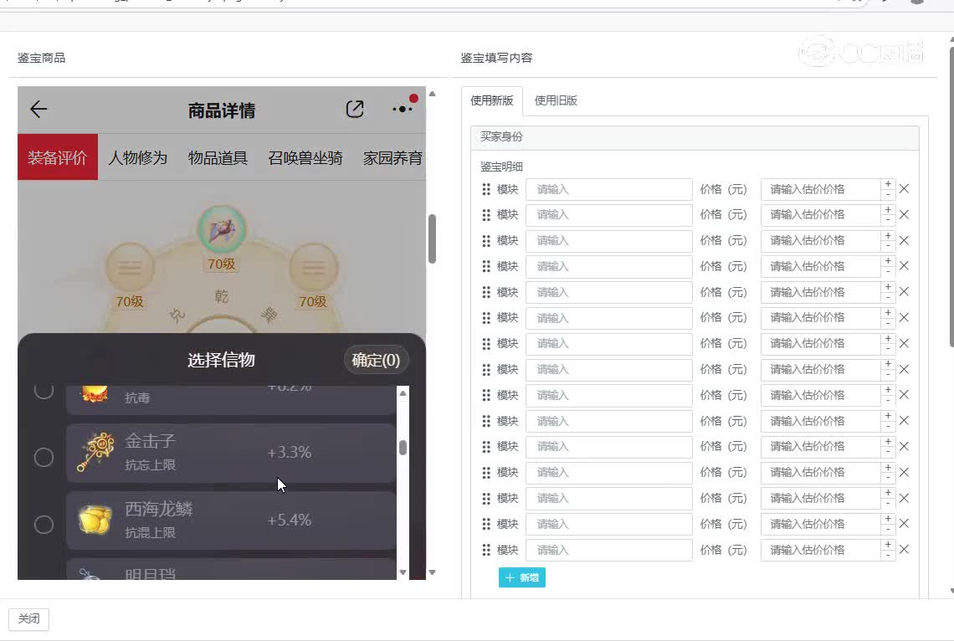Click the 商品详情 title

[222, 110]
